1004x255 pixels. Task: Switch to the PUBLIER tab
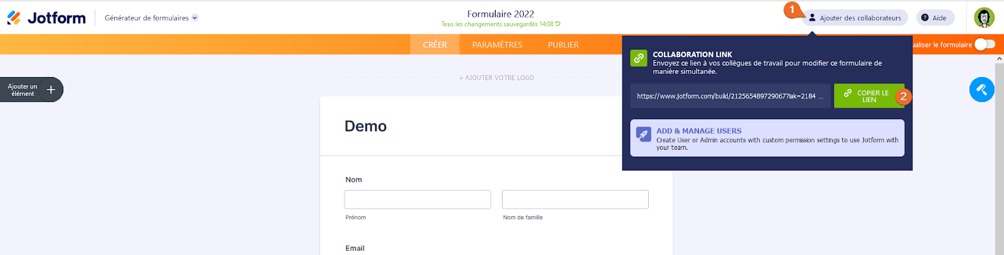[563, 44]
